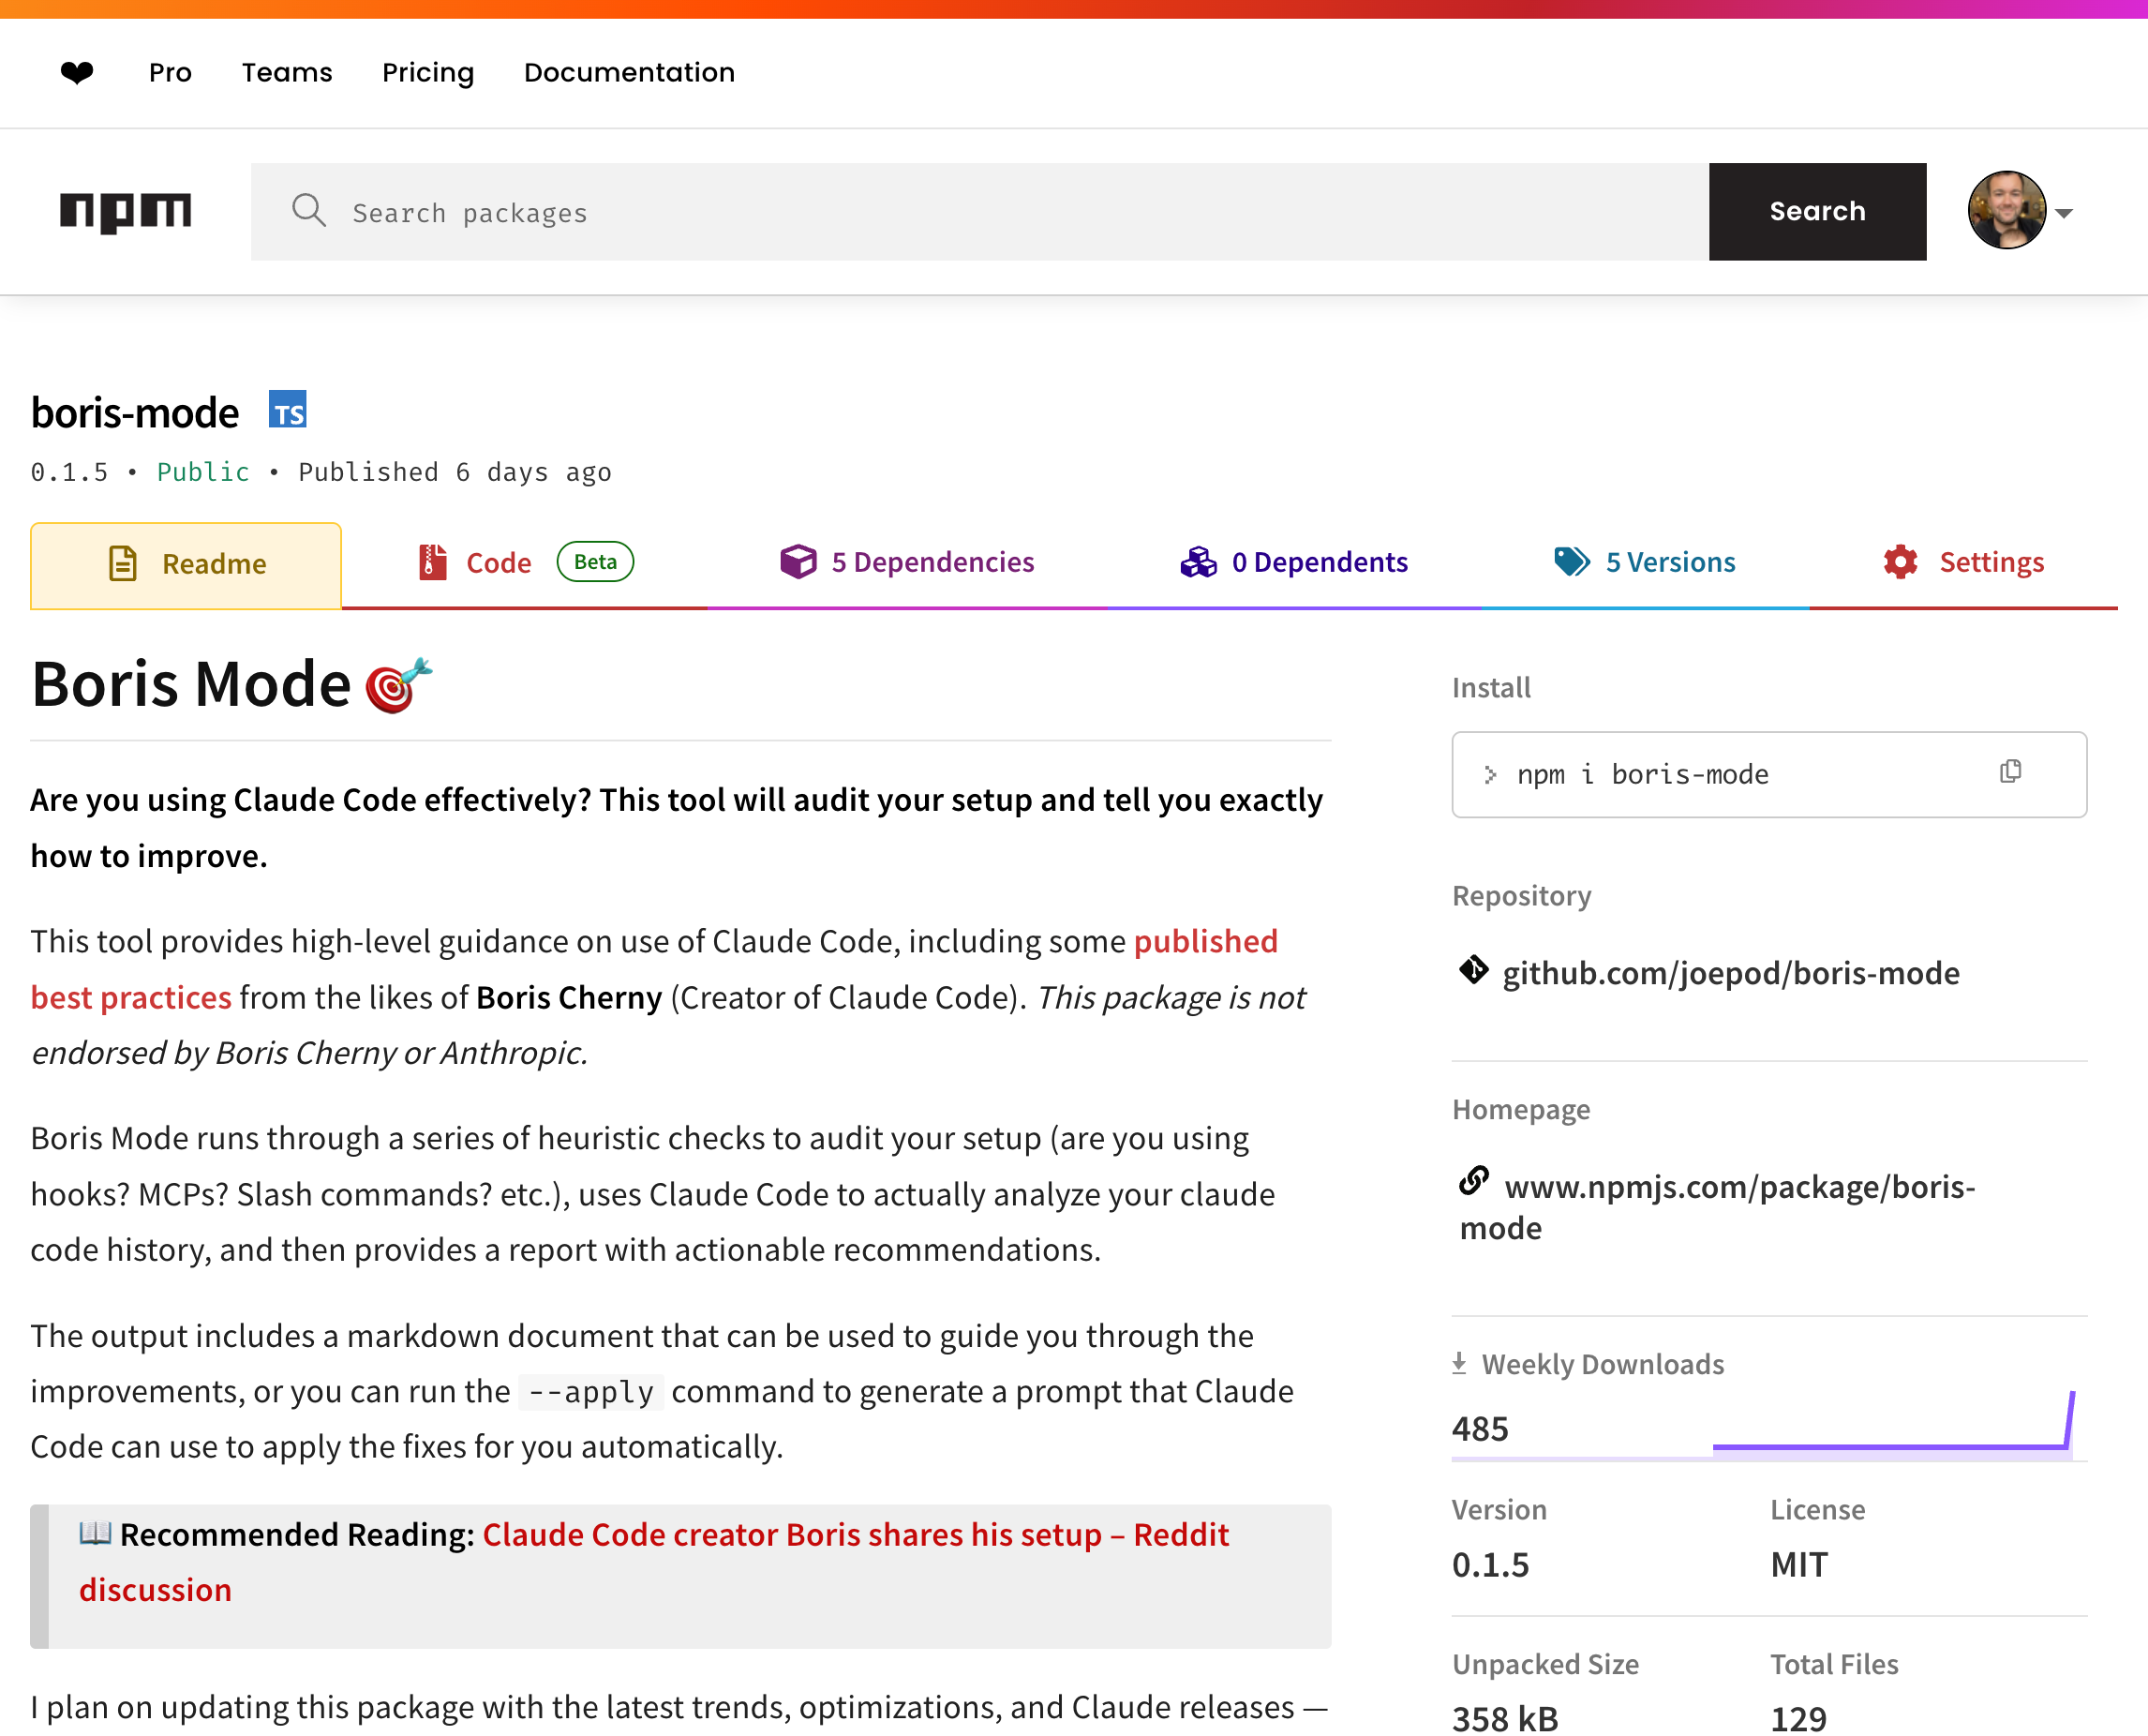Click the npm logo
2148x1736 pixels.
tap(126, 211)
